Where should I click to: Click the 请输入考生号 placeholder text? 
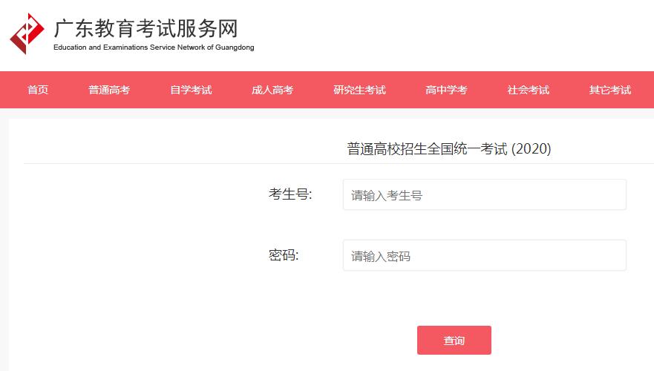(x=387, y=195)
